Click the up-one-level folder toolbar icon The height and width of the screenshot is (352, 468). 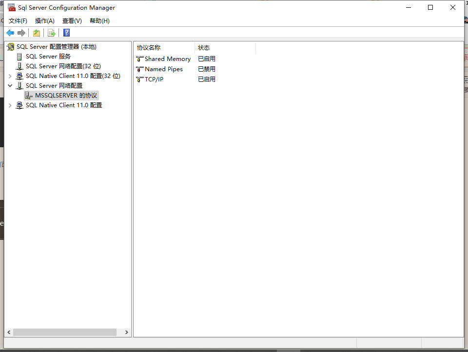pos(37,33)
